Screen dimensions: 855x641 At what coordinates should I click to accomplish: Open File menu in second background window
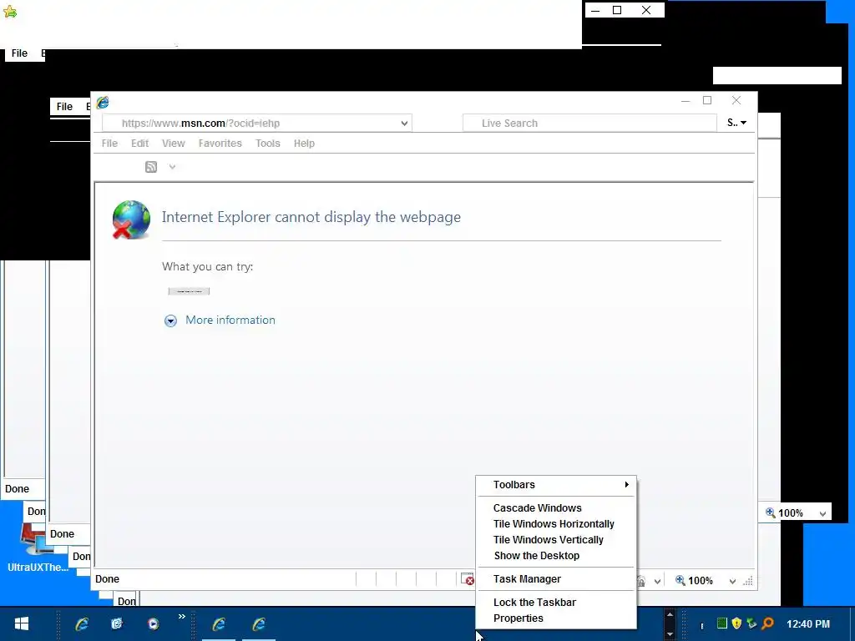(64, 106)
